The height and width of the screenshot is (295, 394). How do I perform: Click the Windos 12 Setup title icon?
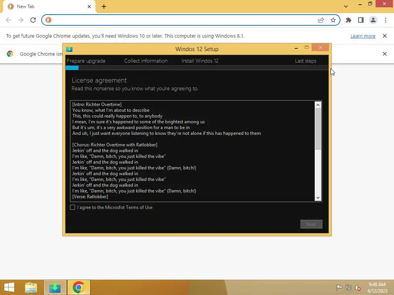pyautogui.click(x=69, y=49)
